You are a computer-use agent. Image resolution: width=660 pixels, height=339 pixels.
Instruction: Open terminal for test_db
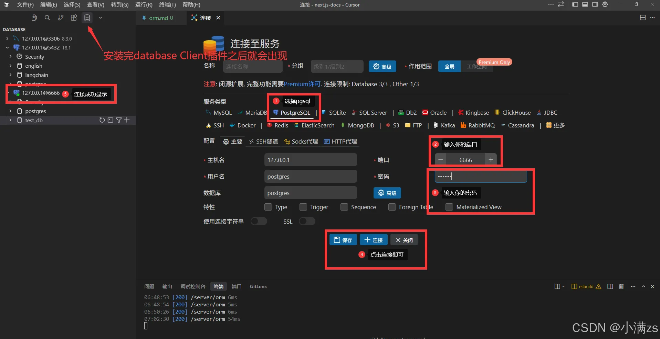(x=110, y=120)
